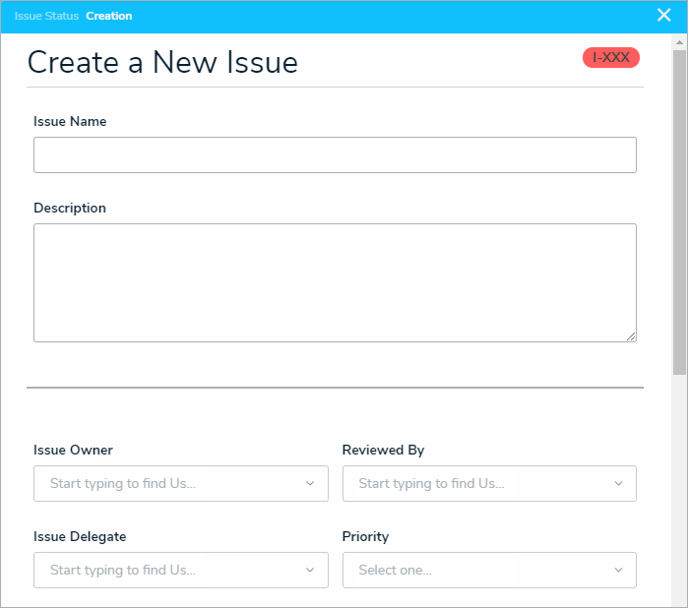Click the red I-XXX issue ID badge
The width and height of the screenshot is (688, 608).
pyautogui.click(x=611, y=58)
